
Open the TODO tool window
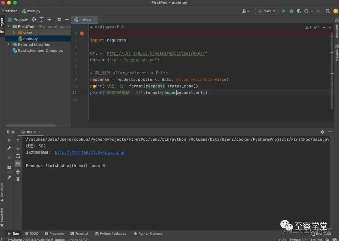coord(32,233)
